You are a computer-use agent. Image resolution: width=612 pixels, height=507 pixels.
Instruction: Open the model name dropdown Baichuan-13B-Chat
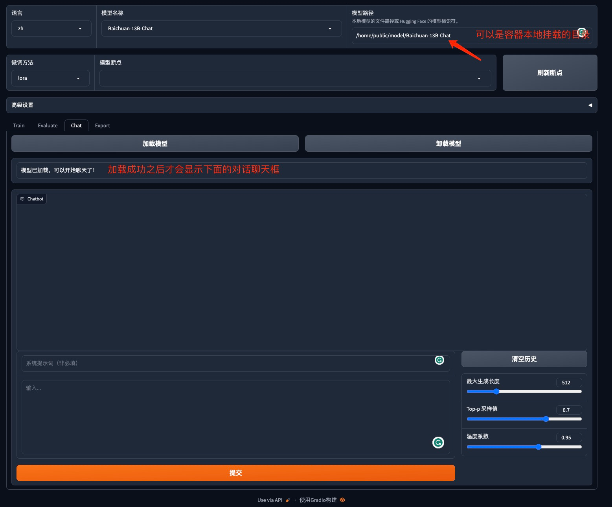click(x=221, y=29)
